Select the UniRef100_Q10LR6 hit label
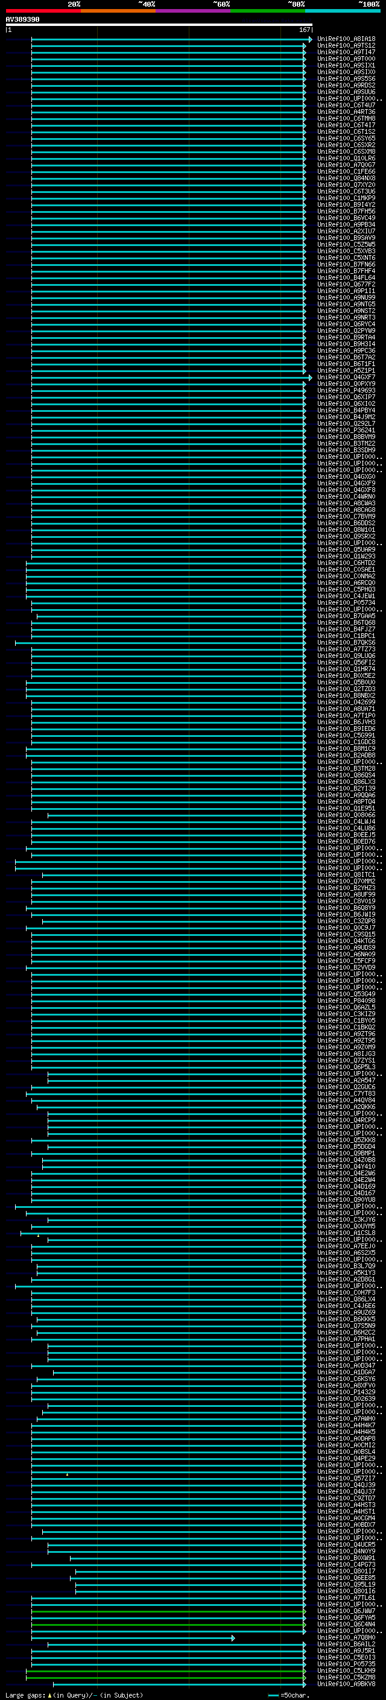 pyautogui.click(x=346, y=159)
